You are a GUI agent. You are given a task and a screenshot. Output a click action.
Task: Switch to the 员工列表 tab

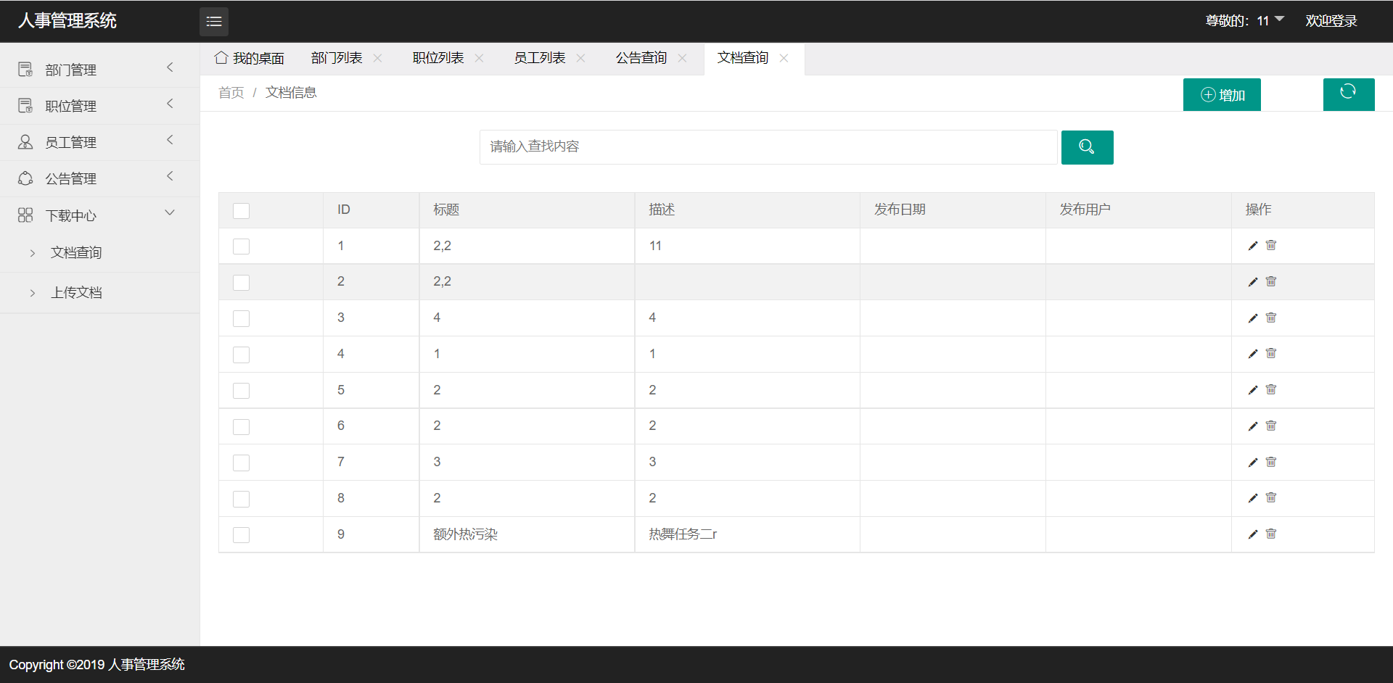tap(539, 58)
